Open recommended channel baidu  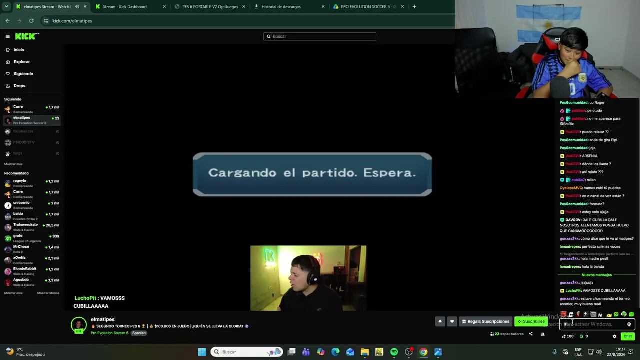pos(32,216)
